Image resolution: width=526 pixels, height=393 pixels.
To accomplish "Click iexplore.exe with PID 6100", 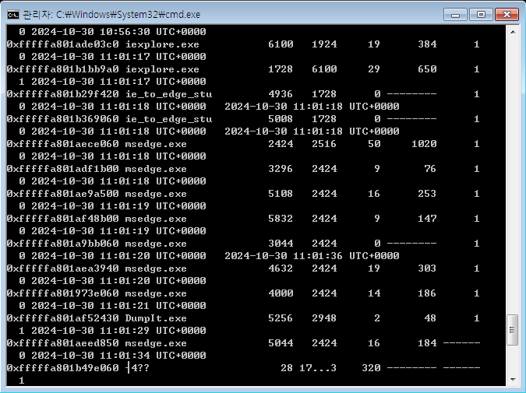I will tap(162, 44).
